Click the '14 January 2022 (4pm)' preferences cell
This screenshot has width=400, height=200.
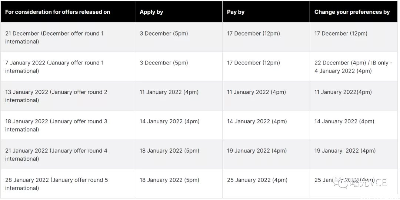[x=354, y=125]
